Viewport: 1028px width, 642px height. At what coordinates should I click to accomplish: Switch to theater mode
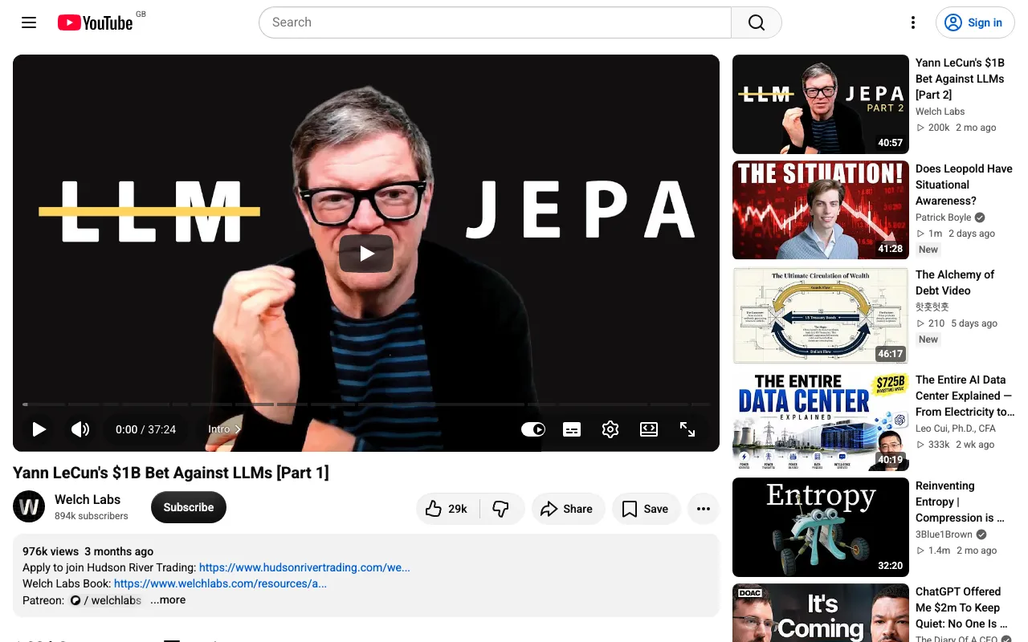tap(649, 429)
